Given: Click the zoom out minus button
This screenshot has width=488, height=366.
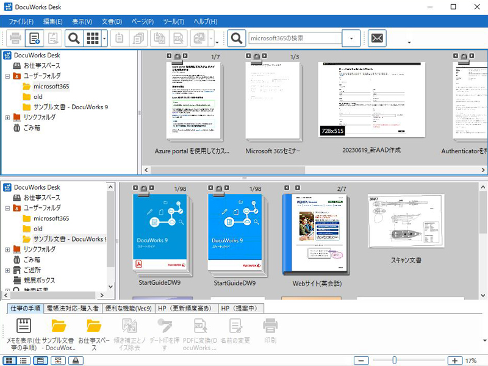Looking at the screenshot, I should point(361,361).
